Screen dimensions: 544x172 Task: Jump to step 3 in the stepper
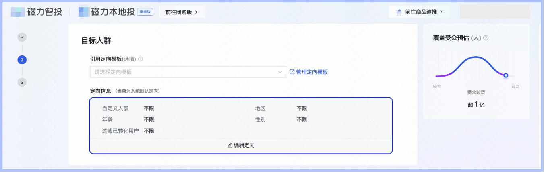[22, 82]
